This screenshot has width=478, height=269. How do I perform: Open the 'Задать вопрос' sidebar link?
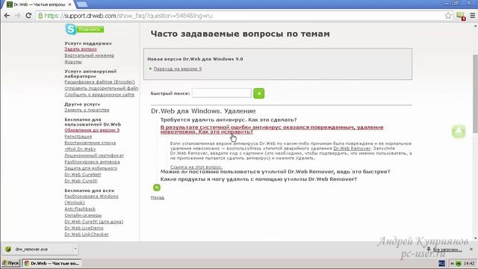click(x=81, y=49)
